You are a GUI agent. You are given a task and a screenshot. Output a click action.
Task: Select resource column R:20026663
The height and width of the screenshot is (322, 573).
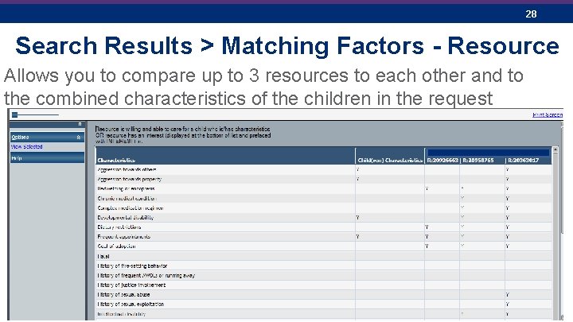[442, 160]
